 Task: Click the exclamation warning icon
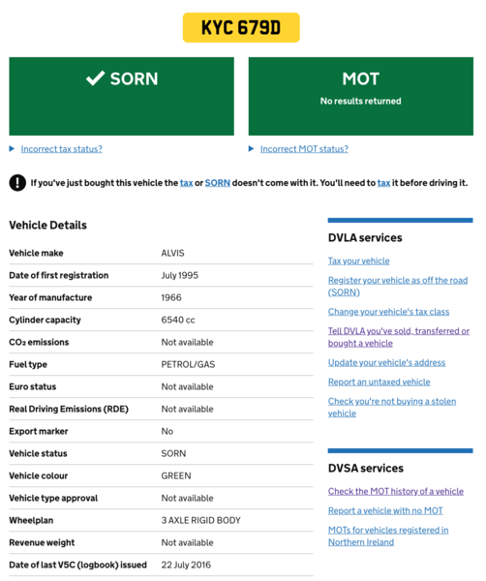pyautogui.click(x=17, y=183)
